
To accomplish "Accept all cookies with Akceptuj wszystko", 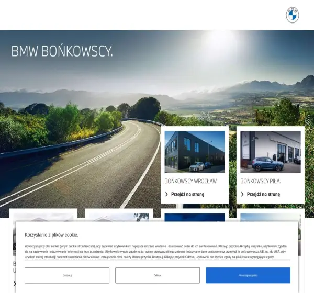I will pyautogui.click(x=248, y=275).
